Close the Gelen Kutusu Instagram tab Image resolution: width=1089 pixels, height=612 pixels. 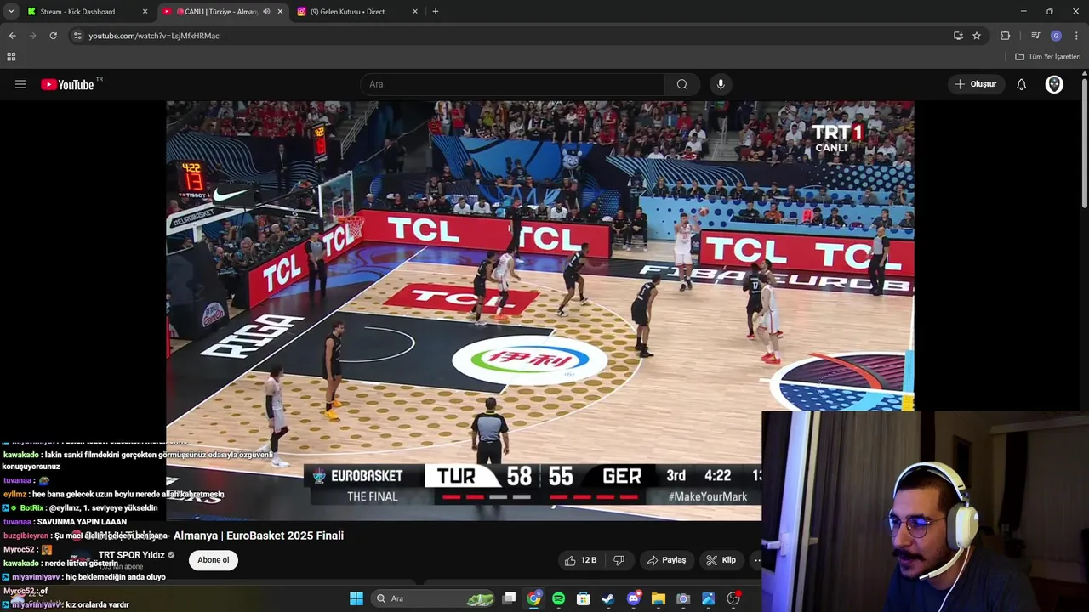[415, 12]
